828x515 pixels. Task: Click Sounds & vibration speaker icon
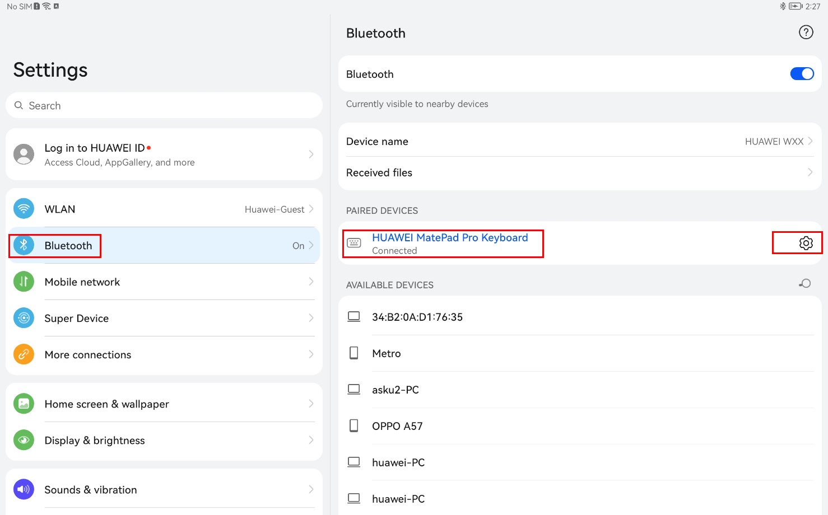coord(24,489)
